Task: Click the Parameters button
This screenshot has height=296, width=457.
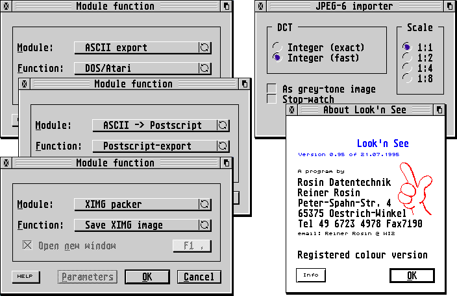Action: [88, 277]
